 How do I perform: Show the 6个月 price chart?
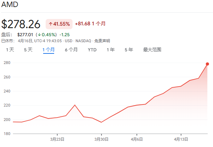71,50
